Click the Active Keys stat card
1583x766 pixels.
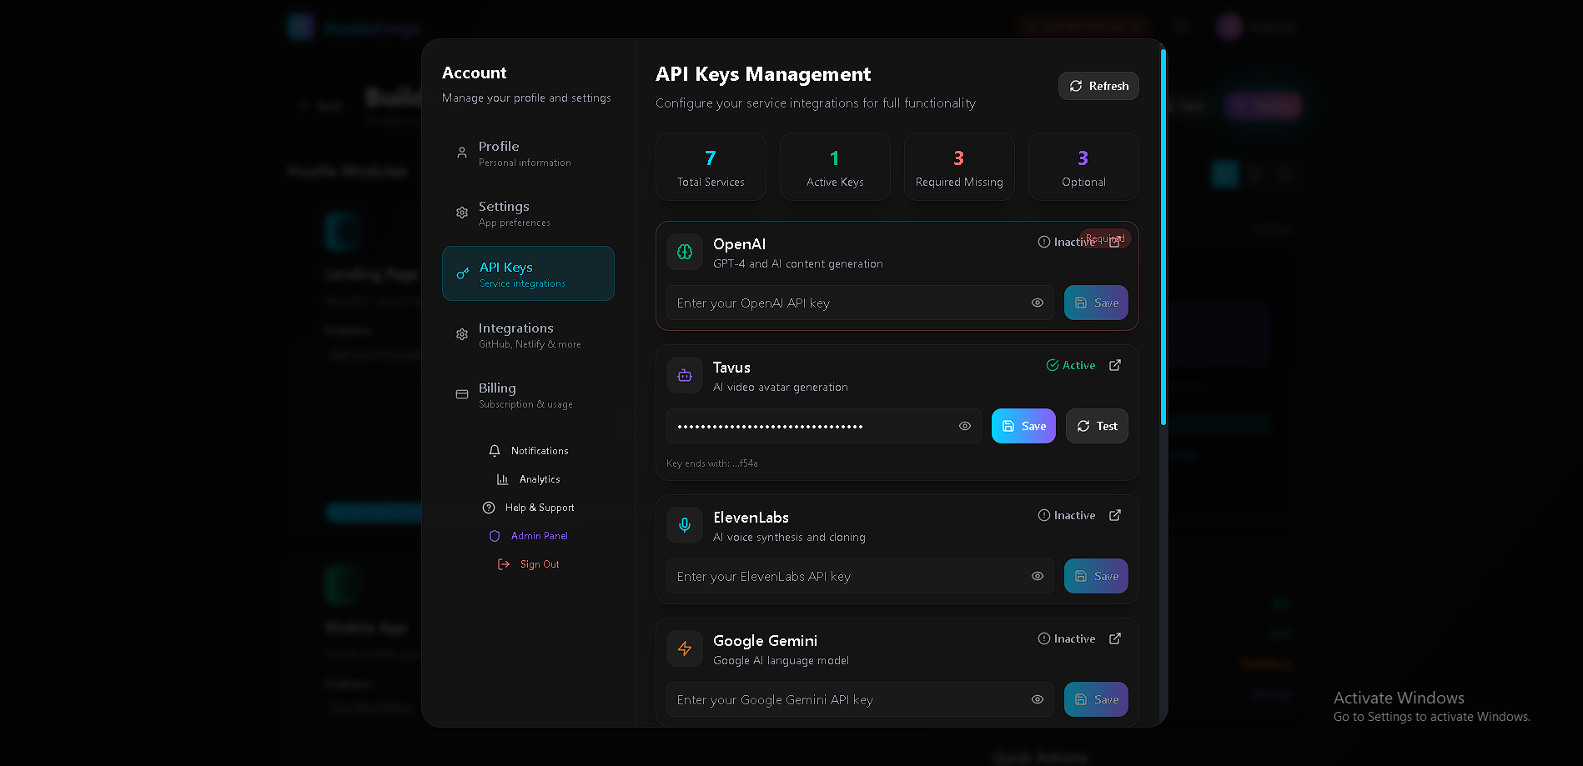[x=835, y=167]
